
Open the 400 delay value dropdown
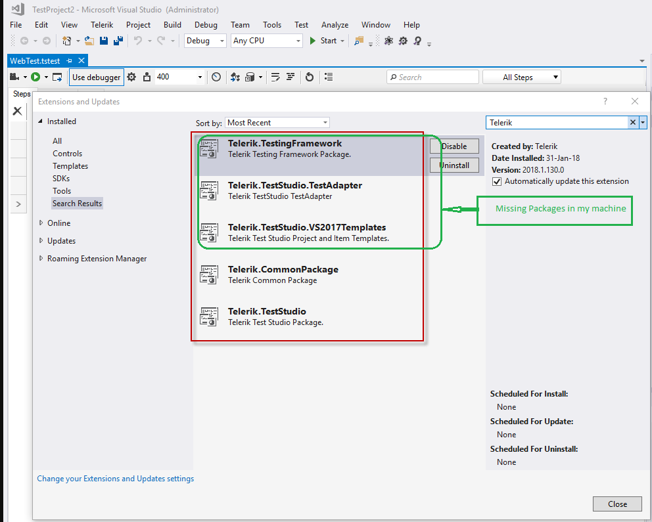pos(200,77)
